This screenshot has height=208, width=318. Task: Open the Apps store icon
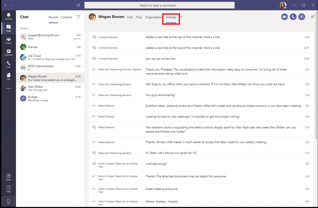click(8, 177)
